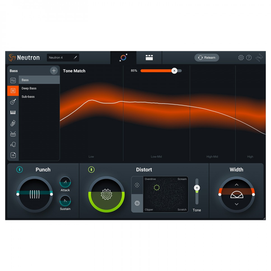Click the pencil edit icon beside Neutron 4

(x=75, y=58)
